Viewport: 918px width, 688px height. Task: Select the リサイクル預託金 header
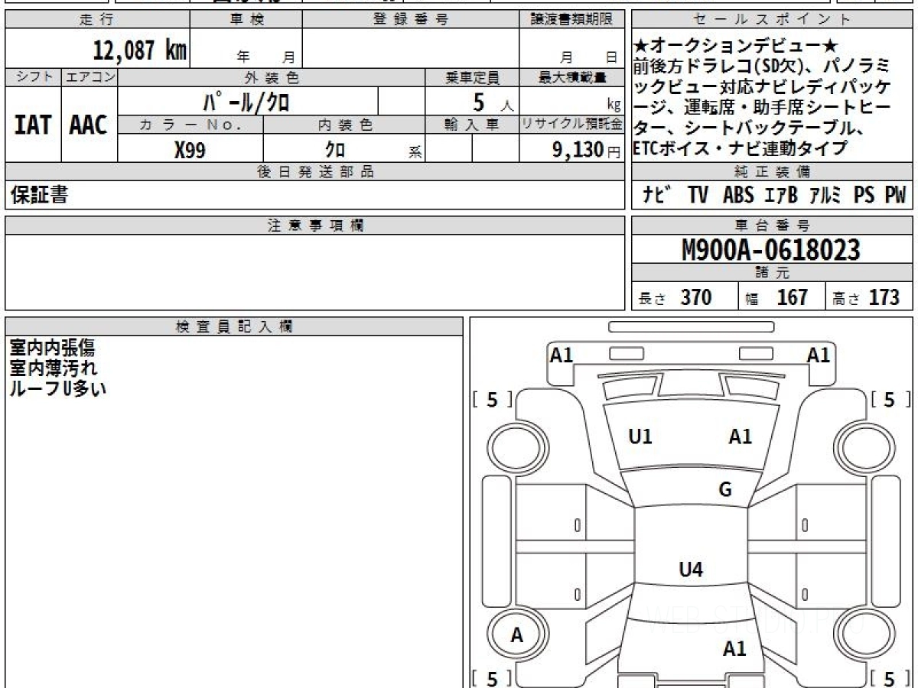[x=572, y=125]
